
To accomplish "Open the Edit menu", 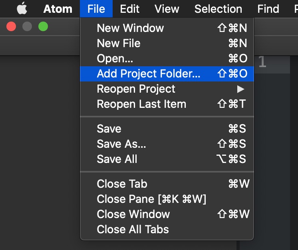I will pyautogui.click(x=130, y=9).
